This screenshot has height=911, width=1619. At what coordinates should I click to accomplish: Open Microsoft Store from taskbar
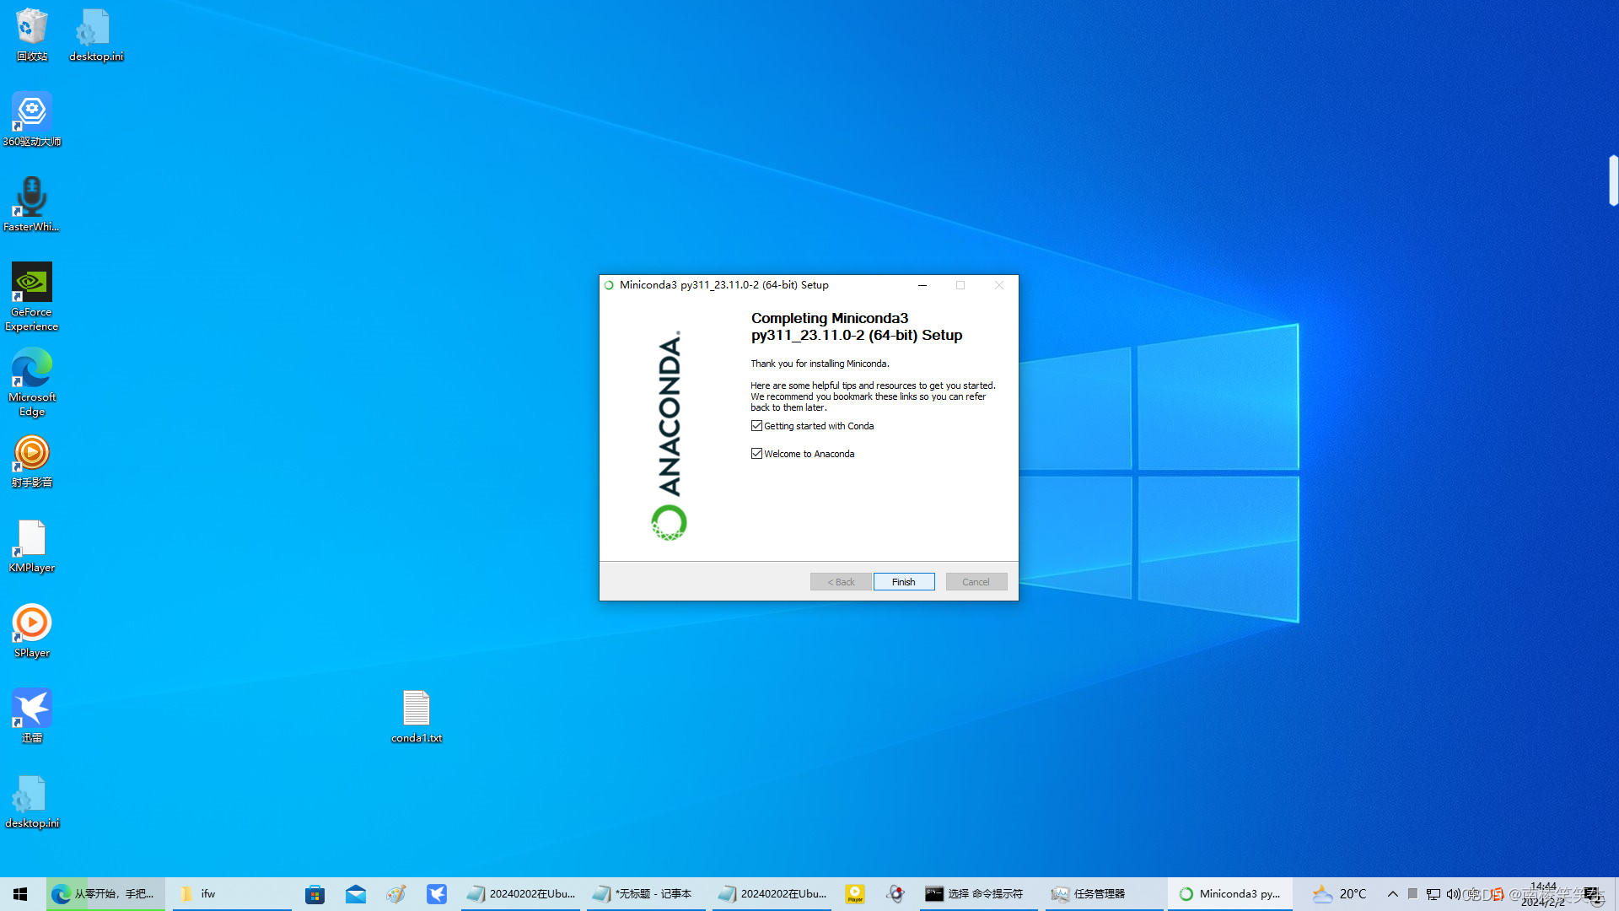(x=315, y=894)
